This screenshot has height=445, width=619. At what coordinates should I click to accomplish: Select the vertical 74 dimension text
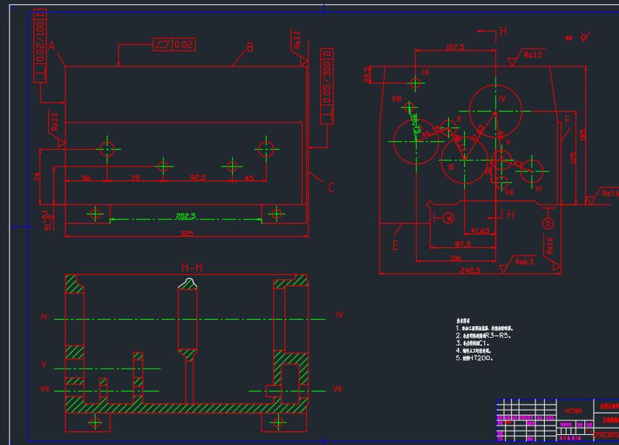point(37,176)
